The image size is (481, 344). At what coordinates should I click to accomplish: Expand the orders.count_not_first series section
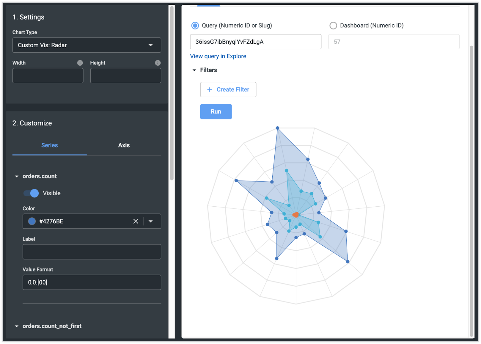point(52,326)
